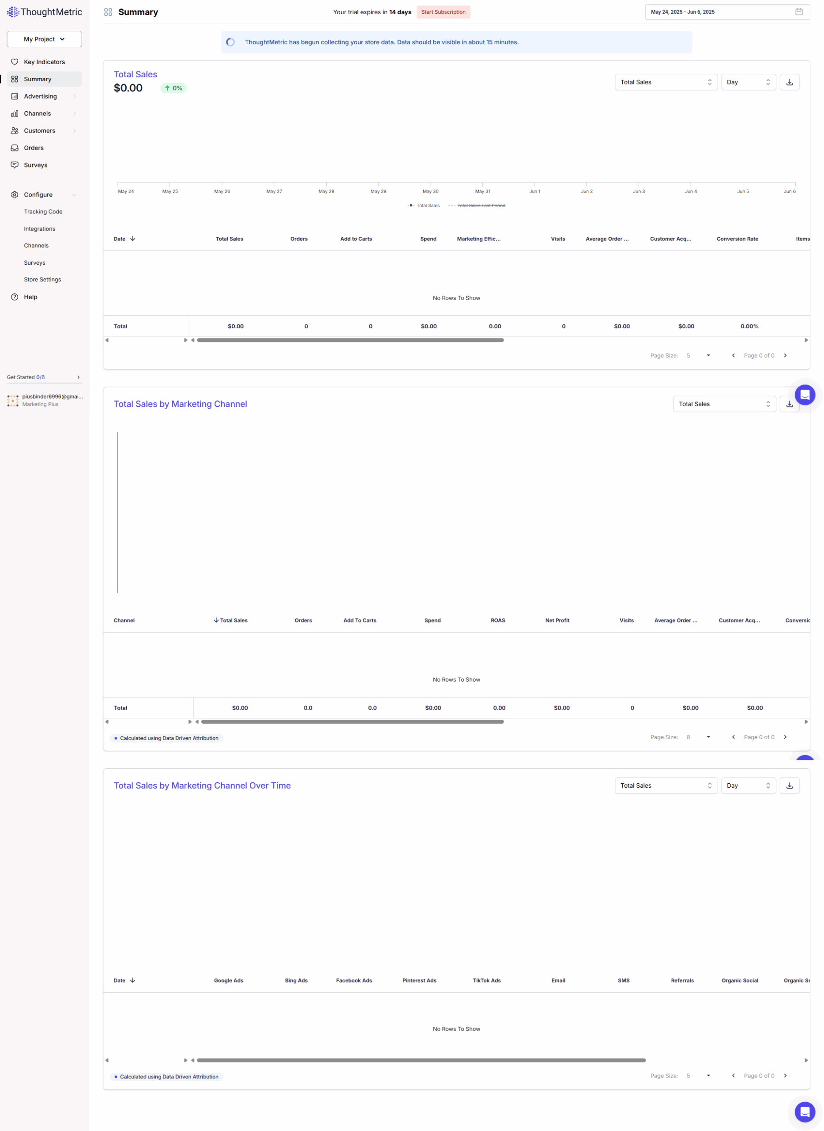Screen dimensions: 824x1131
Task: Open the My Project dropdown
Action: (45, 39)
